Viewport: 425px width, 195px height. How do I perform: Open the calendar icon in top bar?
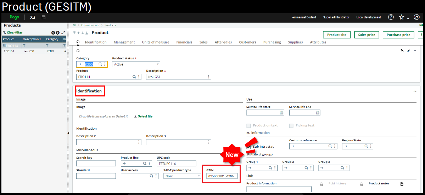tap(43, 17)
